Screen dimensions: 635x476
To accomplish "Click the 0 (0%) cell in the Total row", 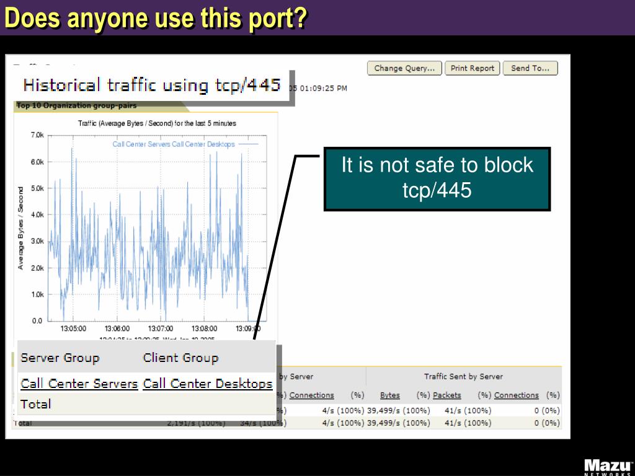I will 547,423.
